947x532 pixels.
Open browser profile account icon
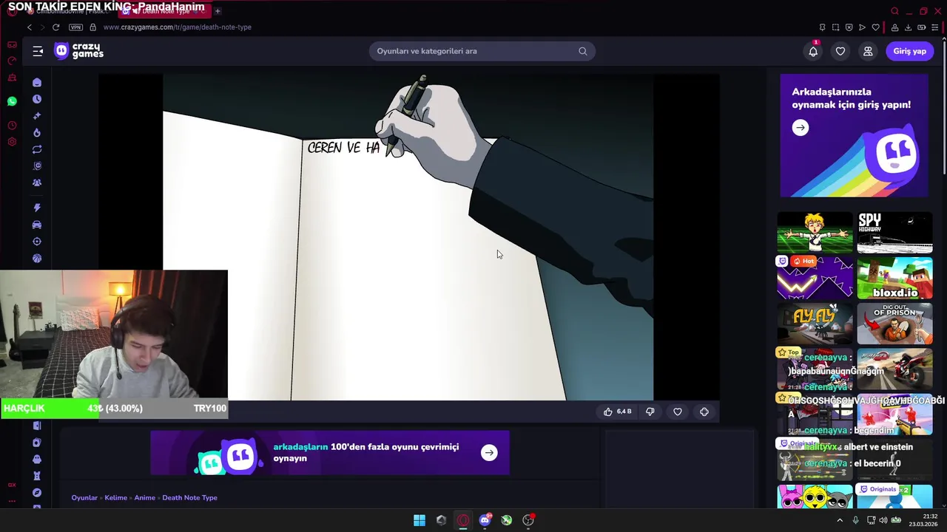point(894,27)
